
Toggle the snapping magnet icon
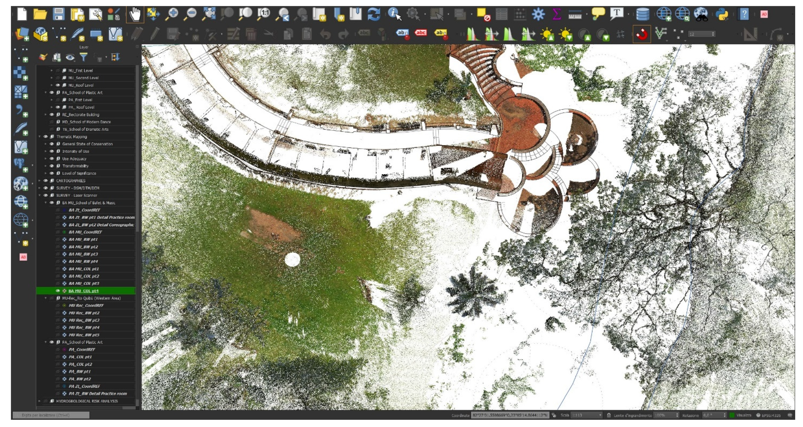pos(642,34)
